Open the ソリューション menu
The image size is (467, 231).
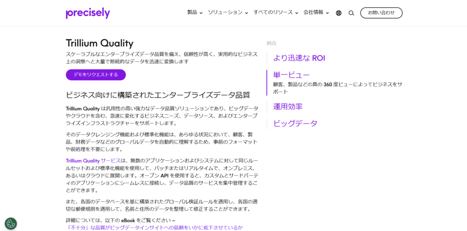(225, 12)
